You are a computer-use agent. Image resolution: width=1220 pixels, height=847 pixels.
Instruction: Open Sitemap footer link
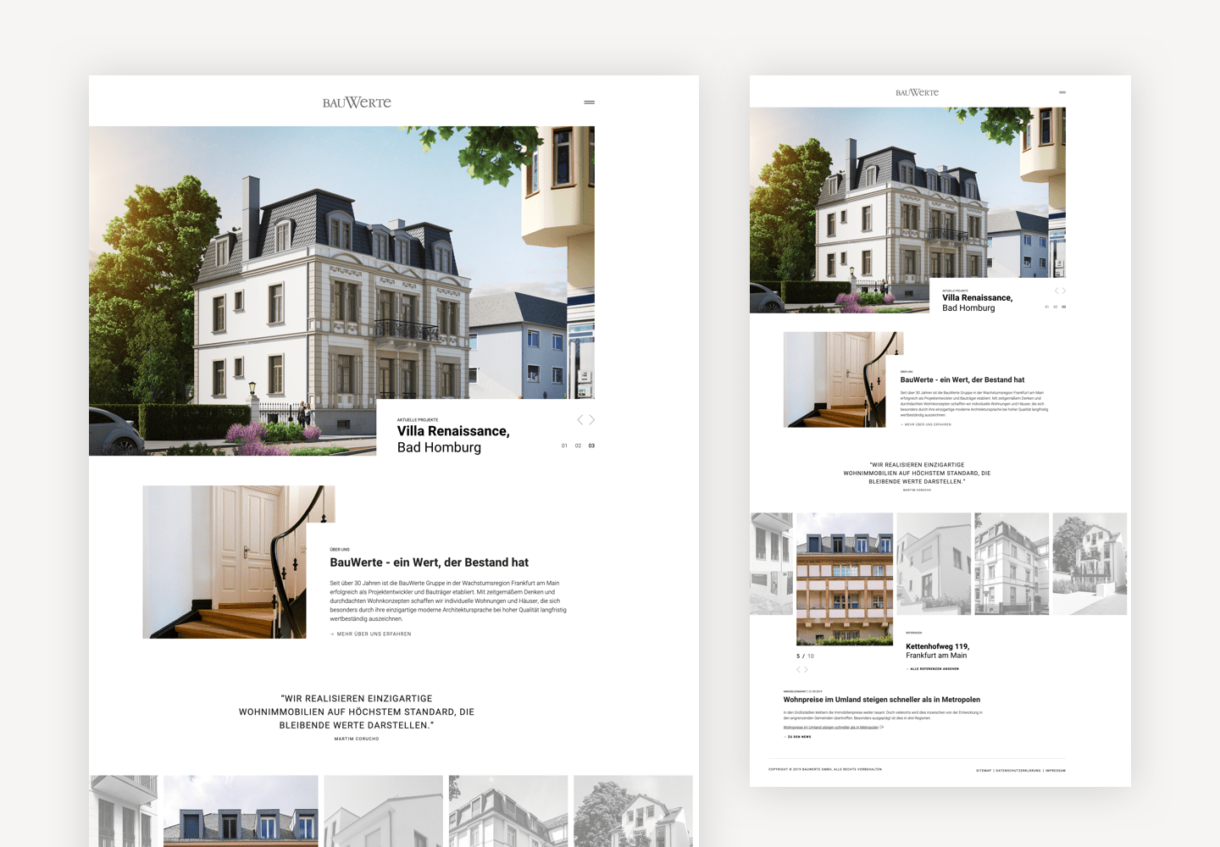pos(984,771)
